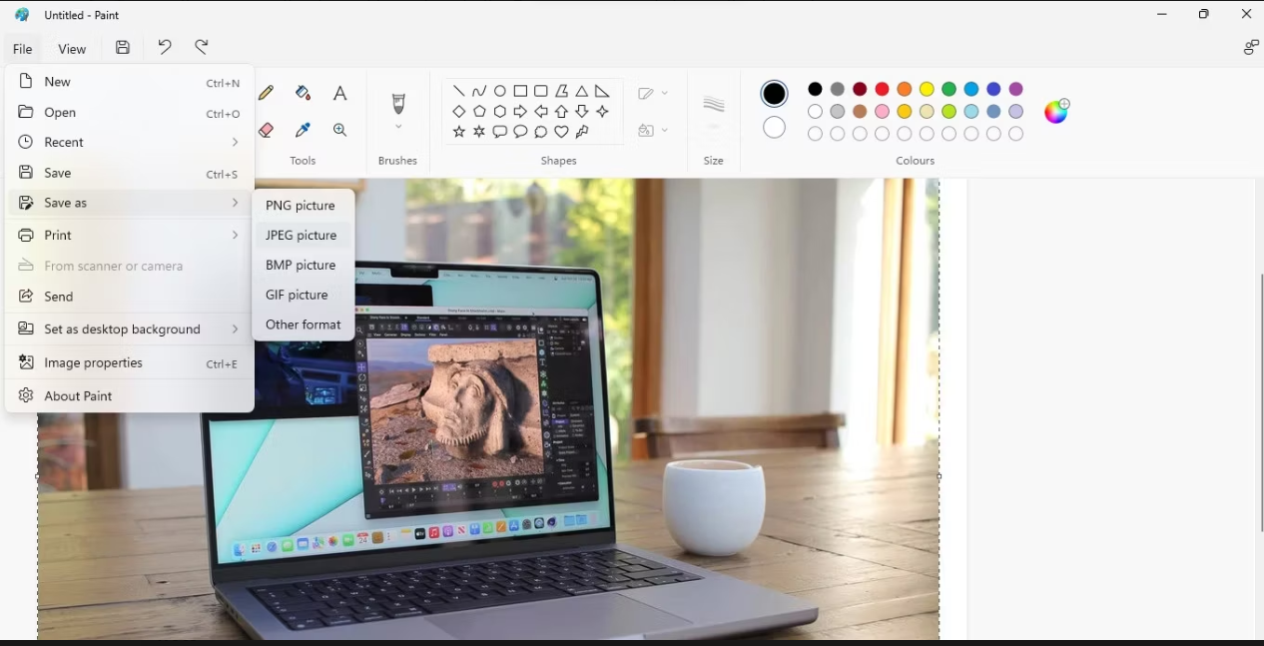Click Set as desktop background
The height and width of the screenshot is (646, 1264).
[120, 328]
